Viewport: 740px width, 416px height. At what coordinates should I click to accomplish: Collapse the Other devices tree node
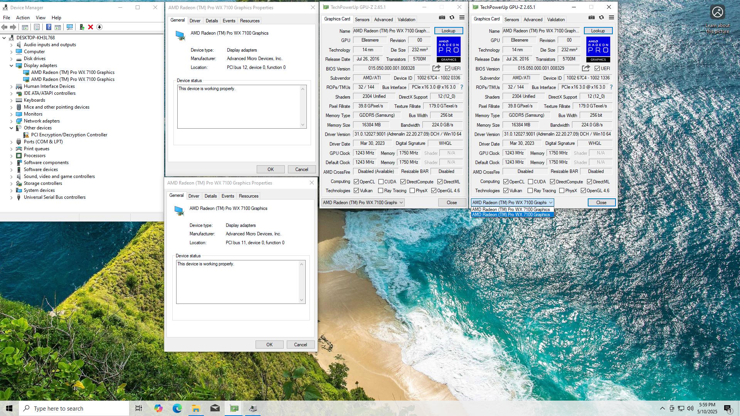coord(11,128)
